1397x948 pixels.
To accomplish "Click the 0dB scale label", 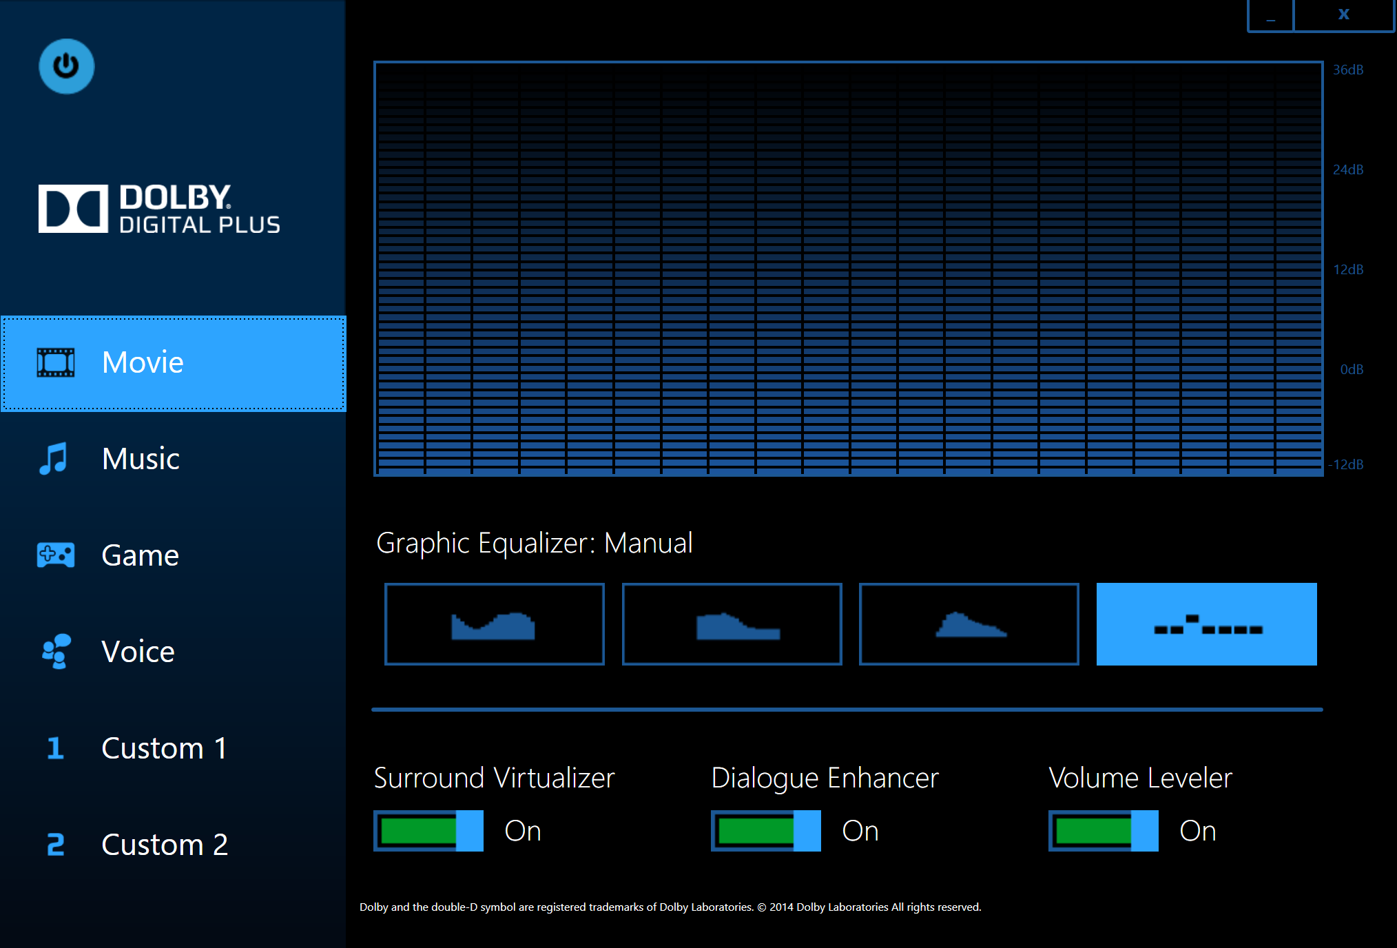I will click(x=1352, y=369).
